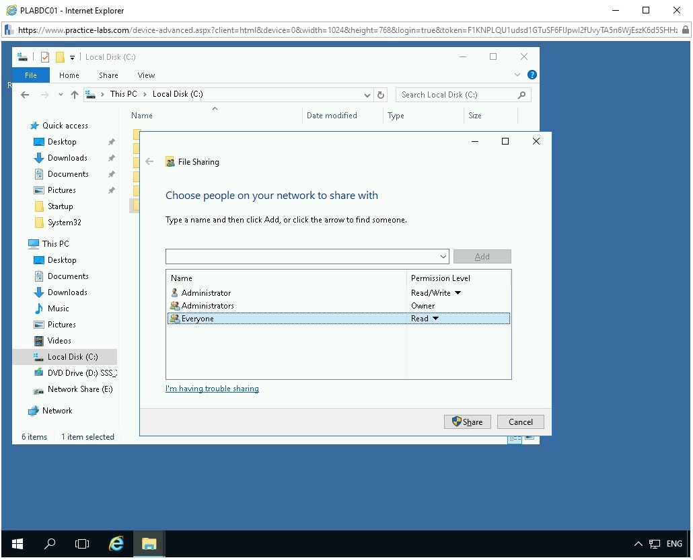693x560 pixels.
Task: Cancel the File Sharing dialog
Action: [x=520, y=422]
